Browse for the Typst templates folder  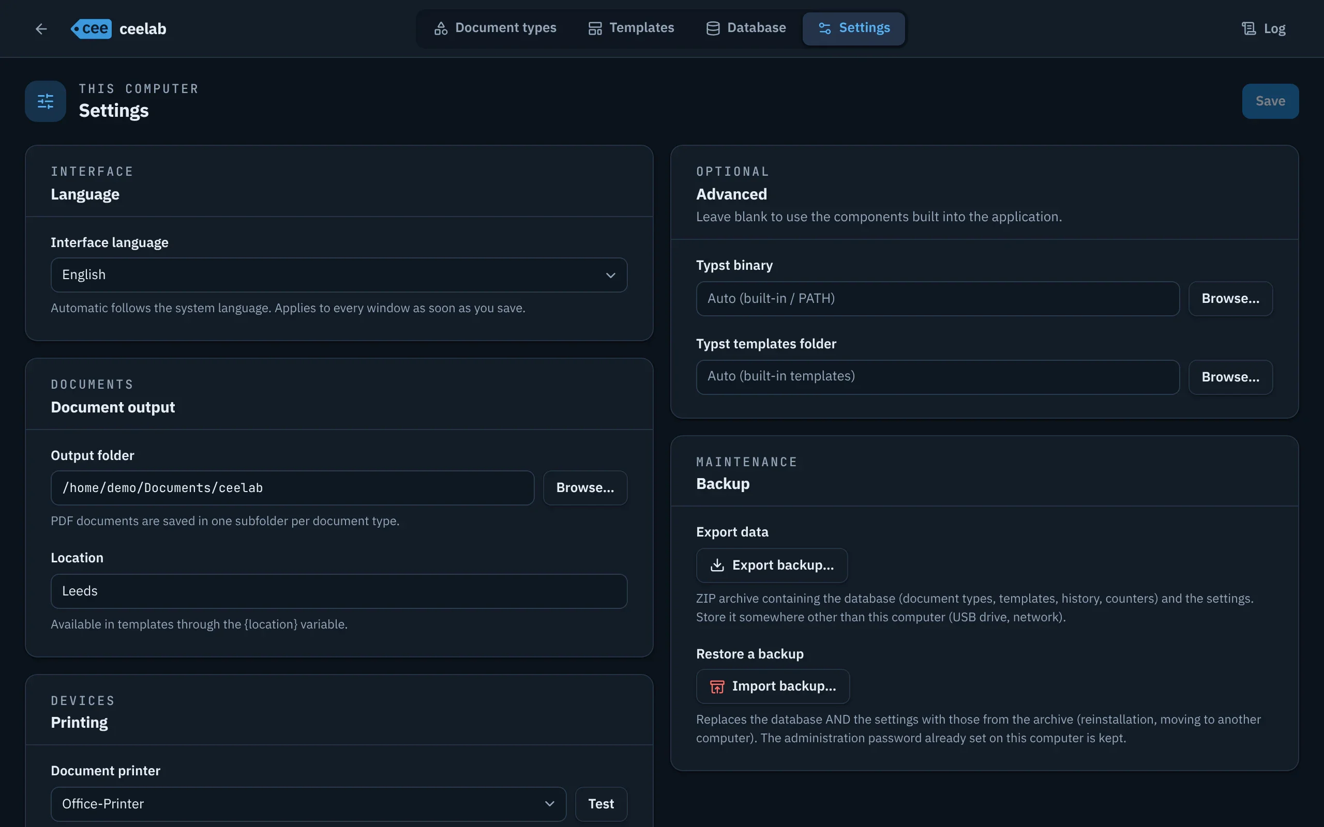pyautogui.click(x=1230, y=377)
